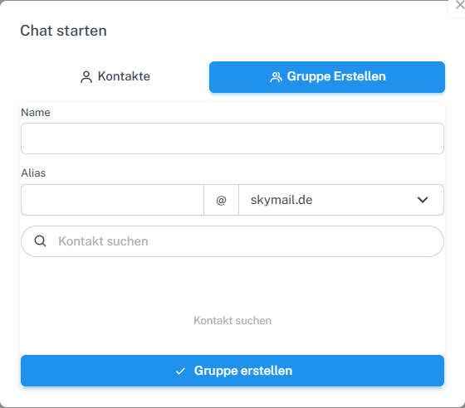Click the magnifier search icon
This screenshot has height=408, width=465.
[40, 241]
